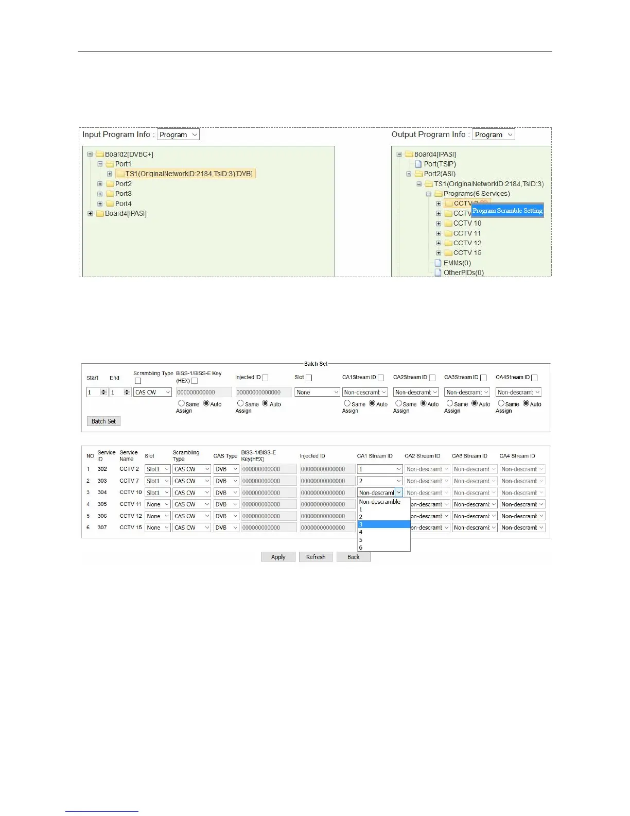The image size is (630, 816).
Task: Select the Board2[DVBC+] folder icon
Action: (x=100, y=154)
